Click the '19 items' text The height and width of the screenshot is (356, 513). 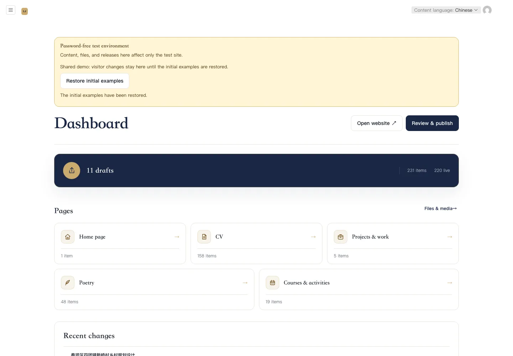274,302
